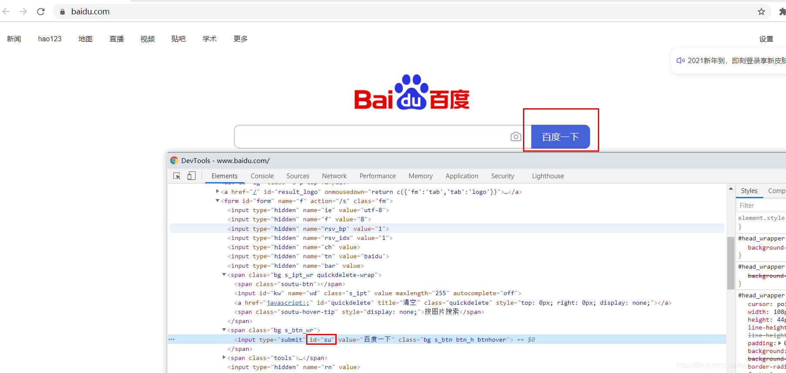Open the Computed pane tab

pos(777,191)
